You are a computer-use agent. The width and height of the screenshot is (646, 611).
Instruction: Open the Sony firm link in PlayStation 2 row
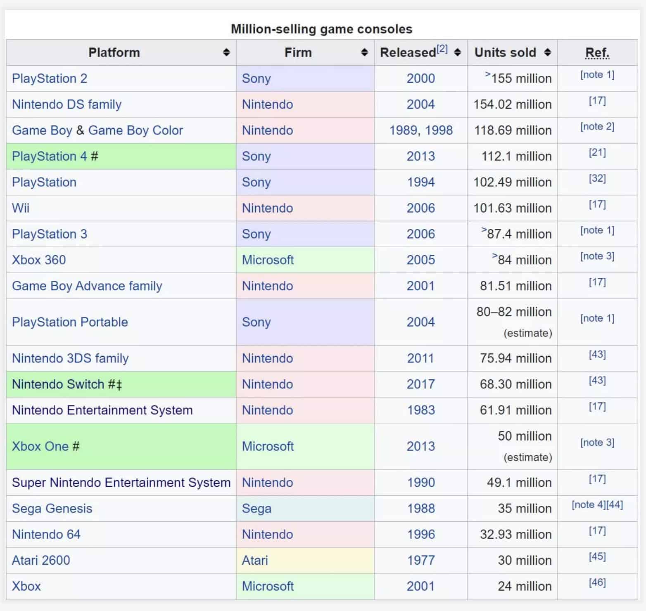pyautogui.click(x=256, y=78)
